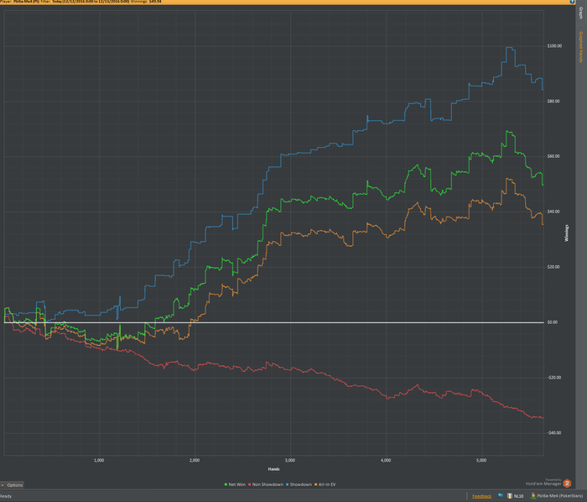Click the $0.00 y-axis label

point(553,322)
